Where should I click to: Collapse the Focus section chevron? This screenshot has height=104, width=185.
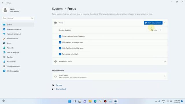coord(165,23)
